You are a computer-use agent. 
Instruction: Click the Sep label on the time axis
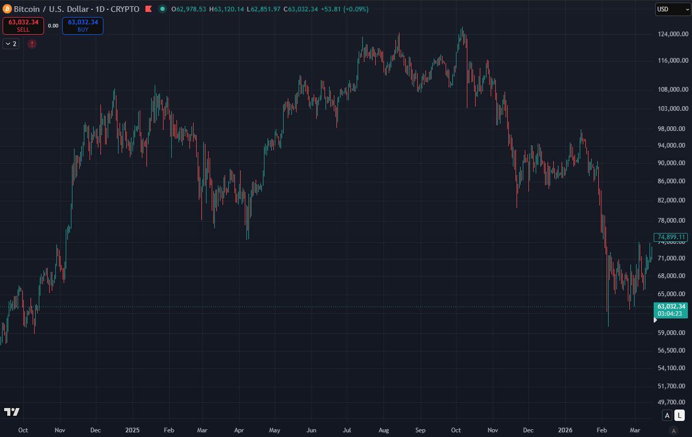[420, 430]
